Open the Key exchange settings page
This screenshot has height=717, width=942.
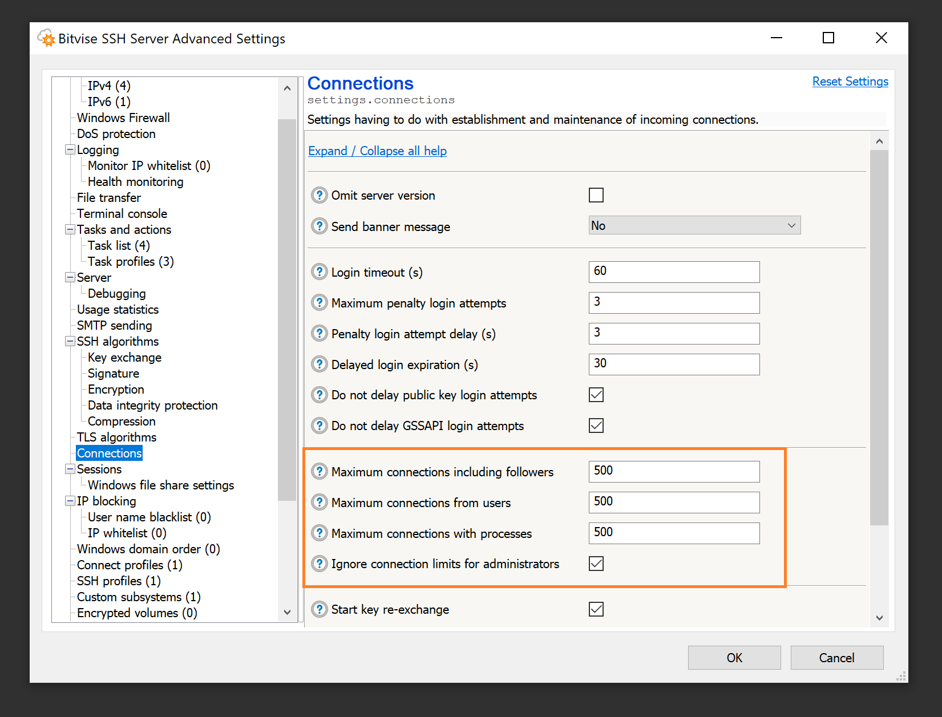(x=124, y=358)
